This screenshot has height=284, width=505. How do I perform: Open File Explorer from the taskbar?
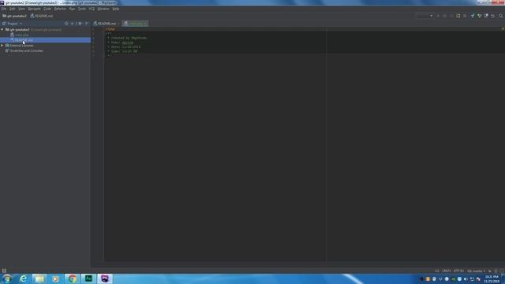point(39,278)
